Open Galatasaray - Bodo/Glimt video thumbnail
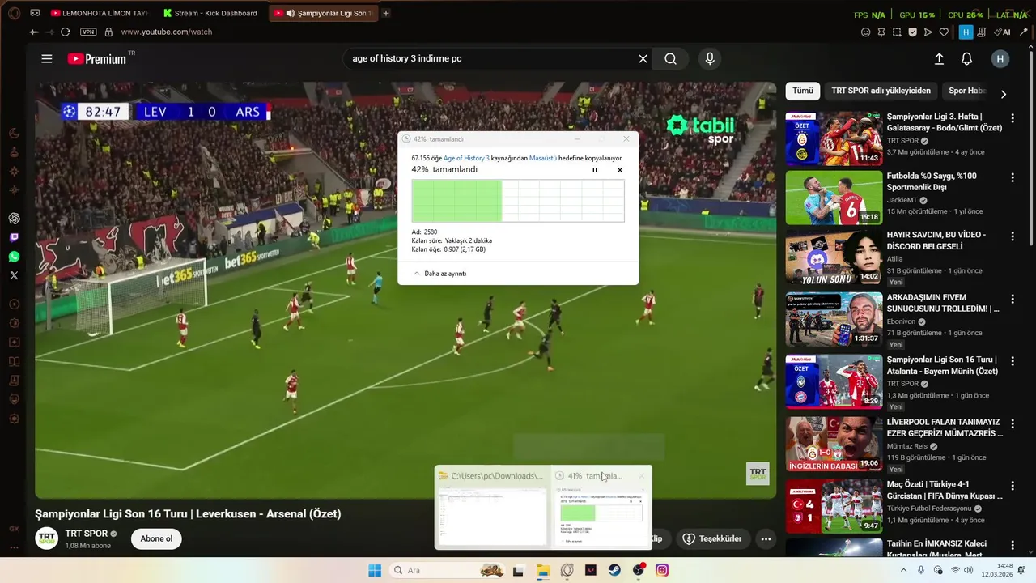1036x583 pixels. click(834, 138)
